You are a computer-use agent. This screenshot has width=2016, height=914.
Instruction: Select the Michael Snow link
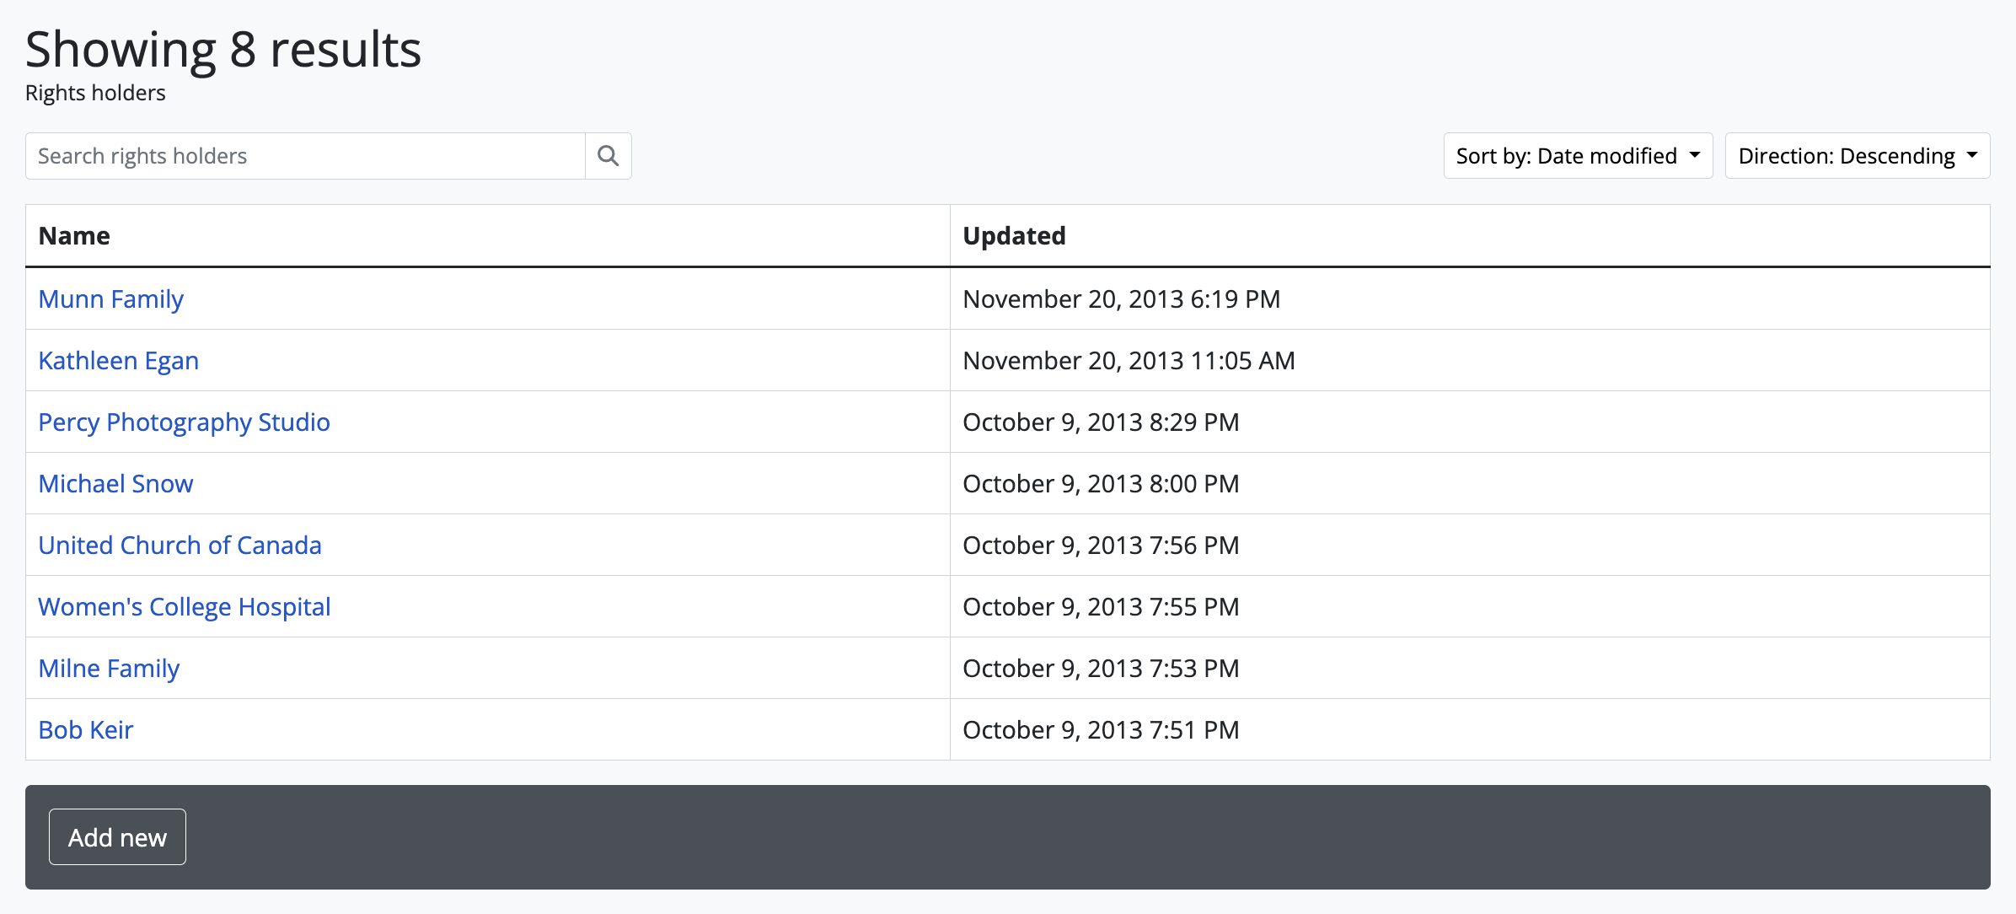(116, 484)
